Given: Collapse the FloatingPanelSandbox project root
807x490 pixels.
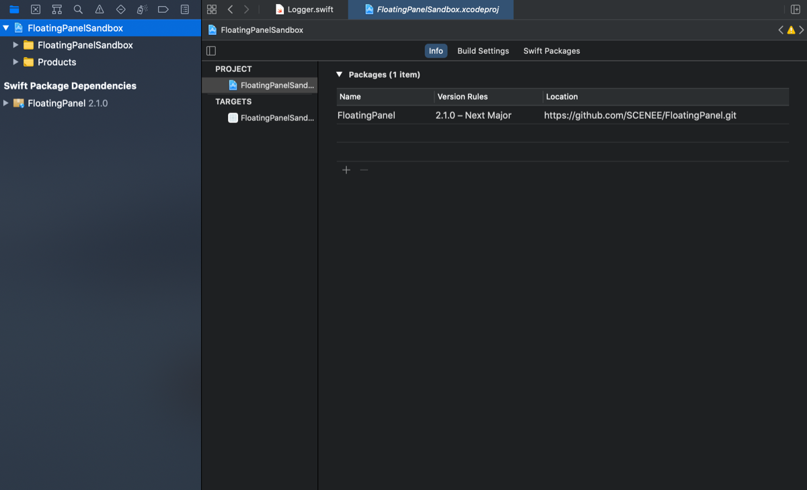Looking at the screenshot, I should coord(6,28).
